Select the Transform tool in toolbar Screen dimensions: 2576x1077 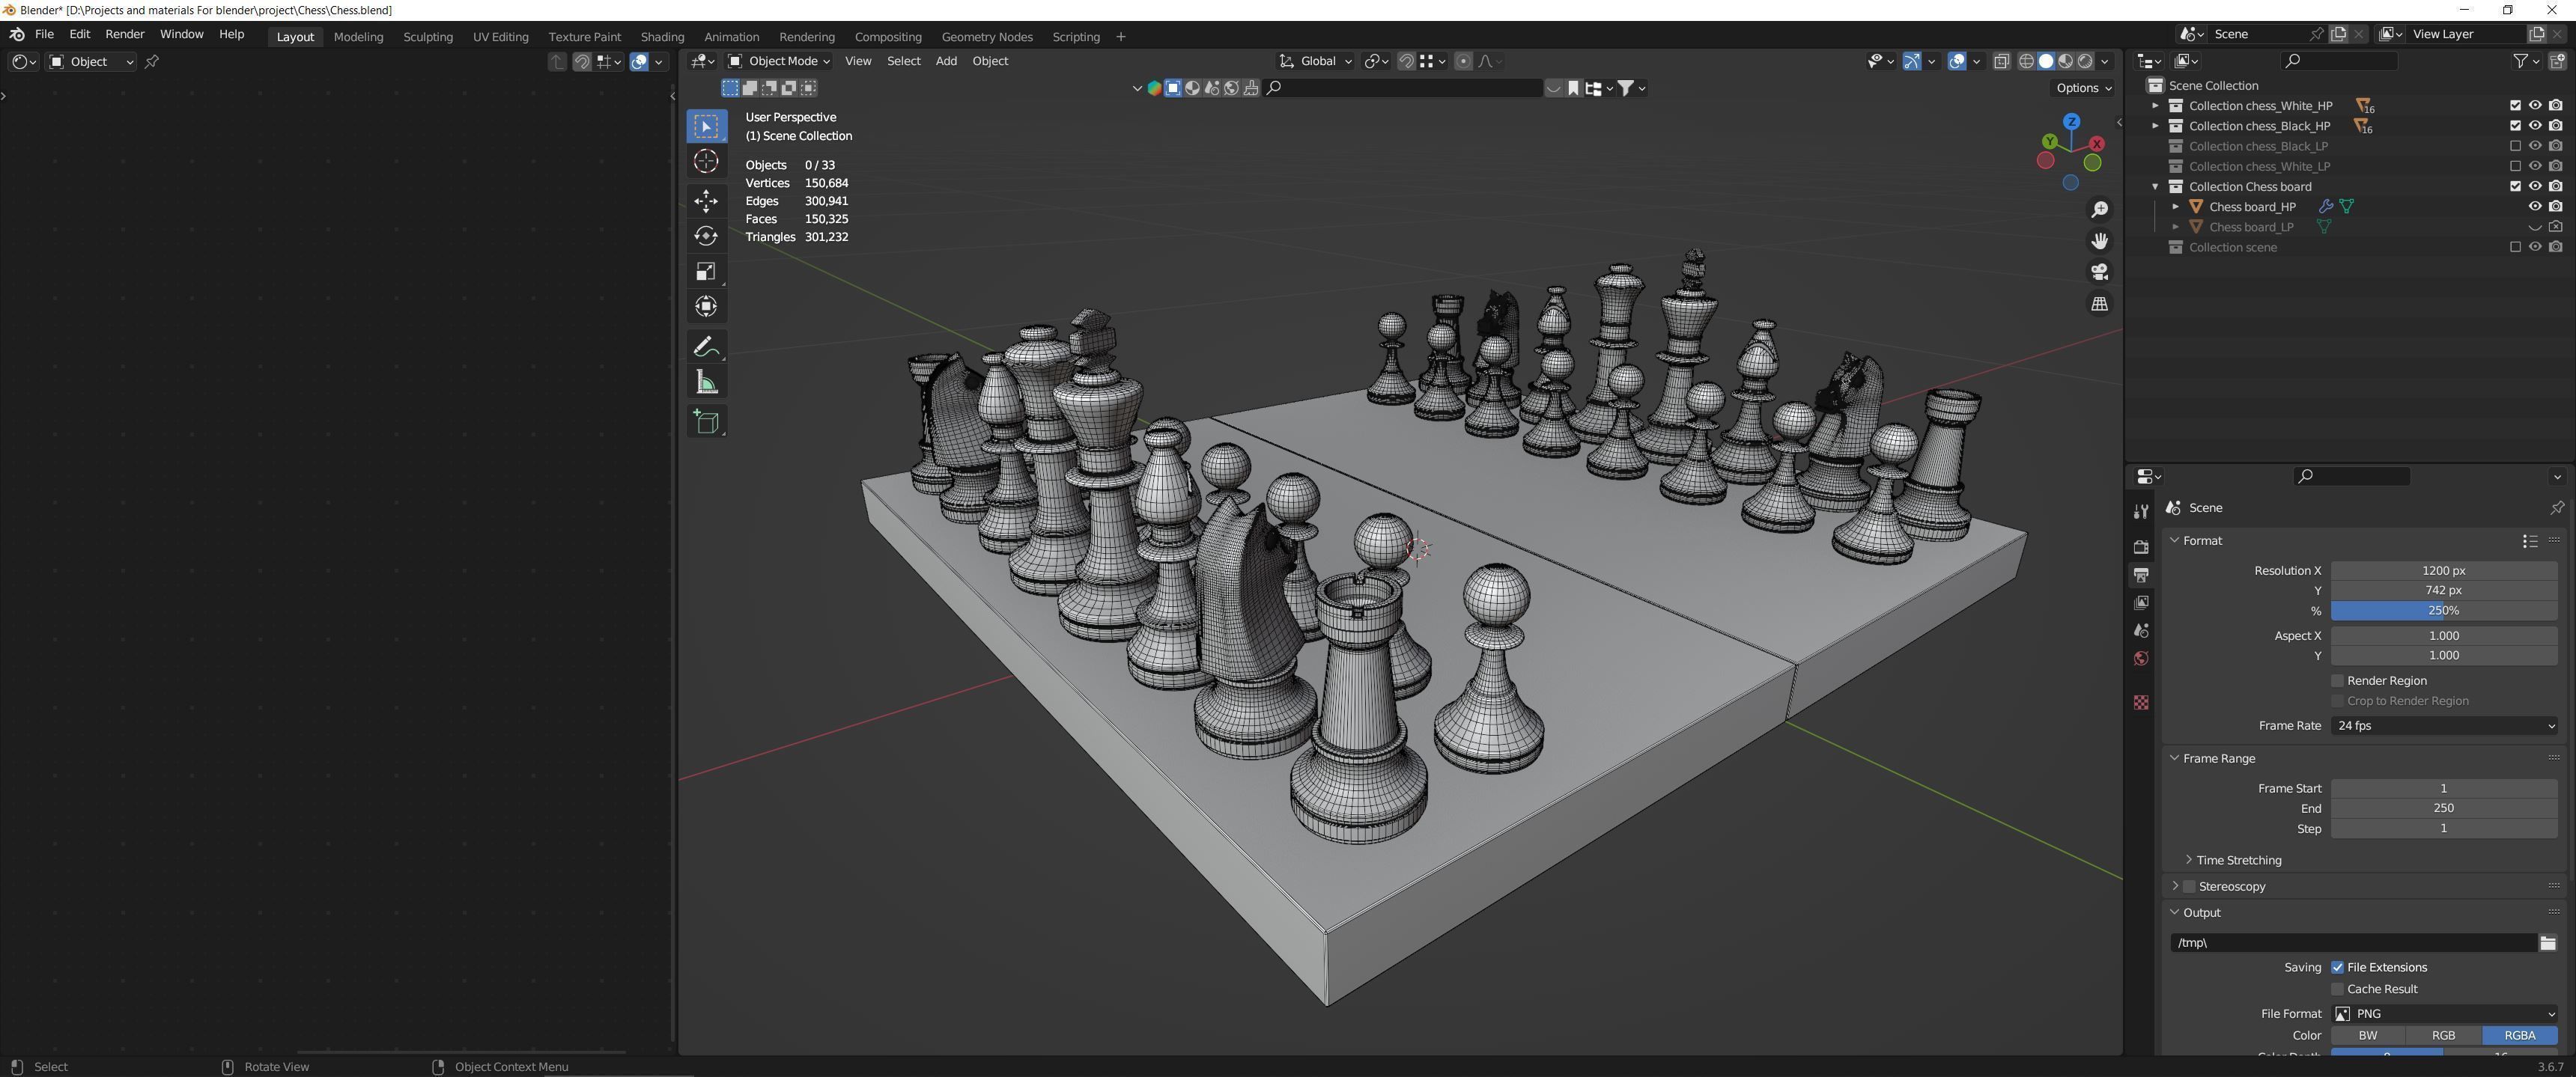(706, 307)
